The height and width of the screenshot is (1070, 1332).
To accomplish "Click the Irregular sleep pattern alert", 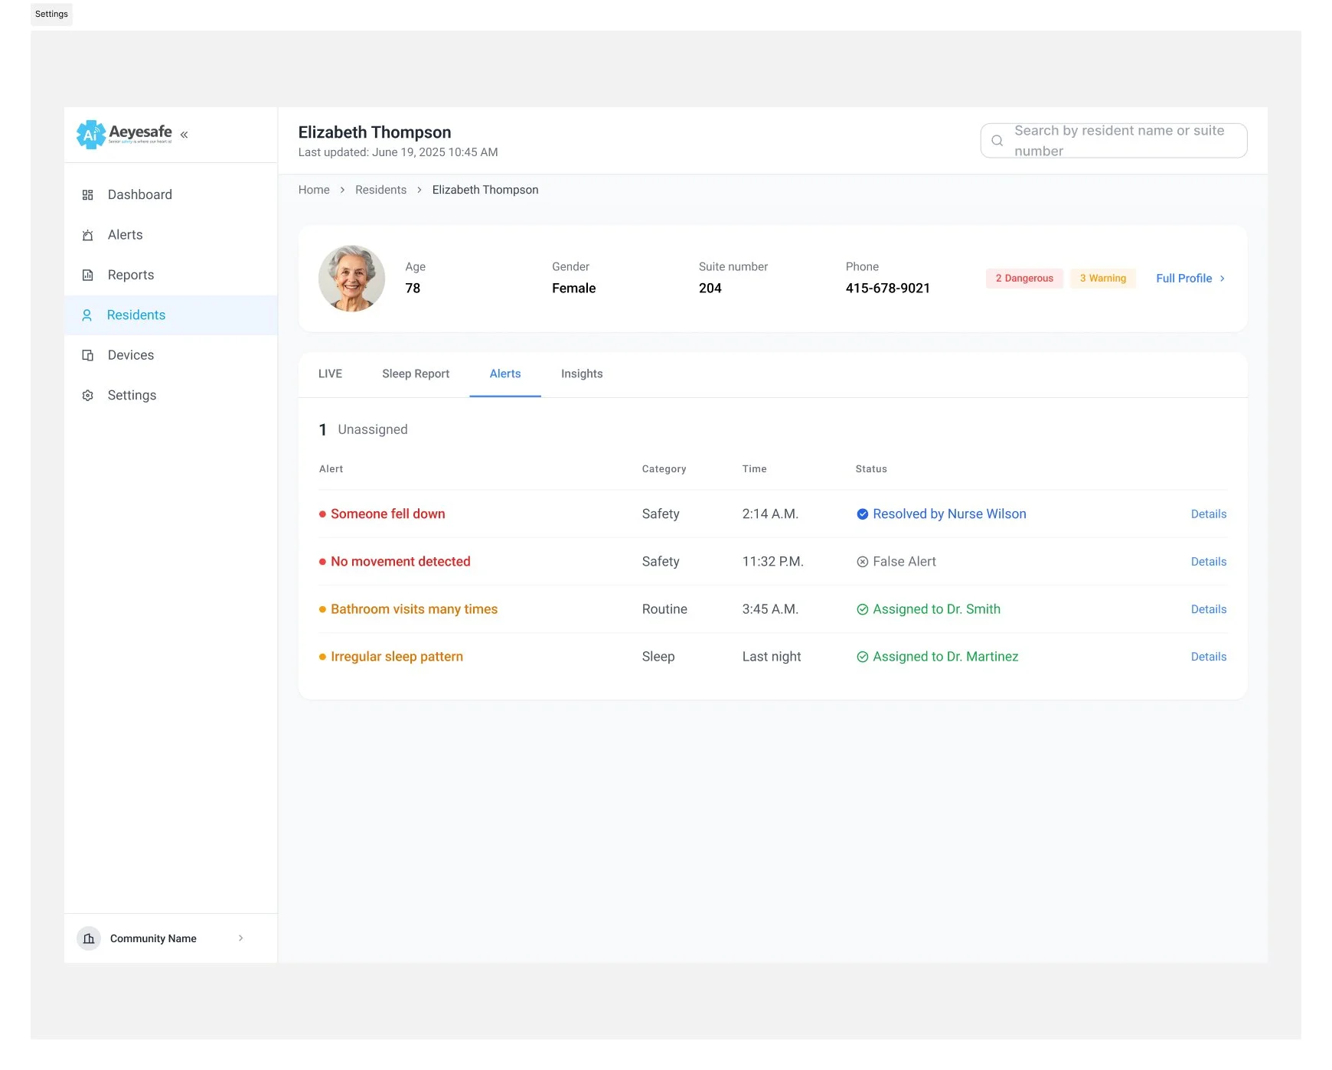I will pos(397,657).
